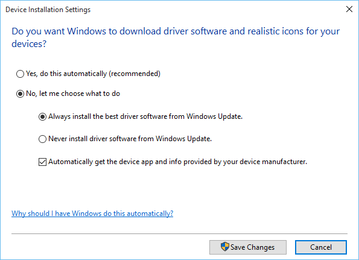Click the 'Never install driver software from Windows Update' text
The width and height of the screenshot is (359, 260).
tap(130, 139)
